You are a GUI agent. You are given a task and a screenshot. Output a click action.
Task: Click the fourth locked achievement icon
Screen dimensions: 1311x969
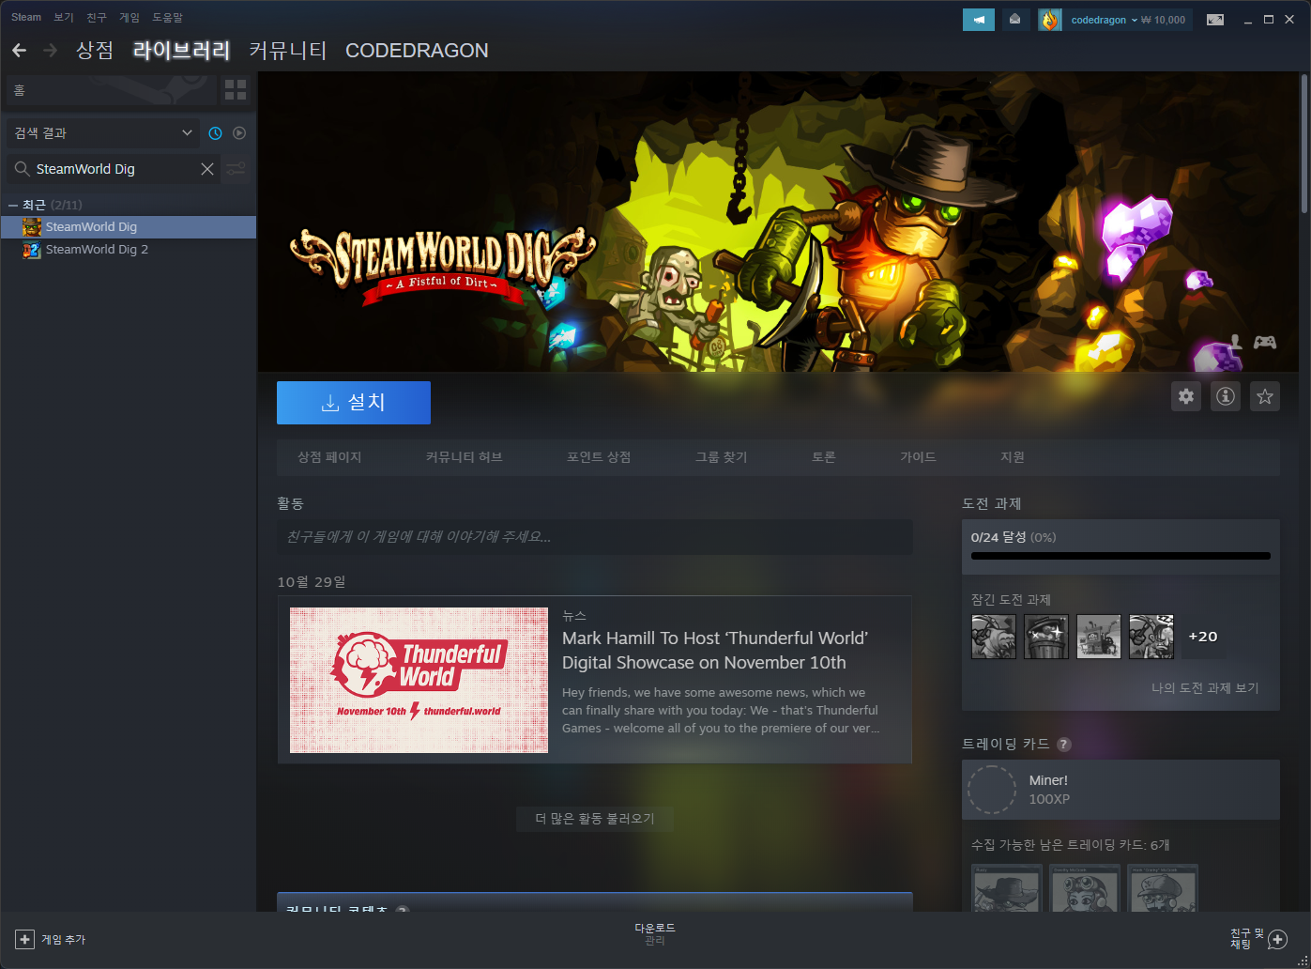[1151, 637]
